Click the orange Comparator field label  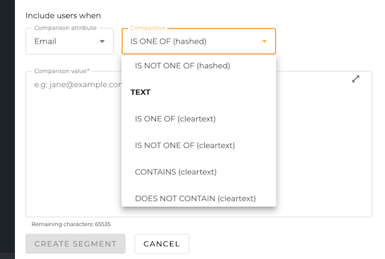click(148, 28)
